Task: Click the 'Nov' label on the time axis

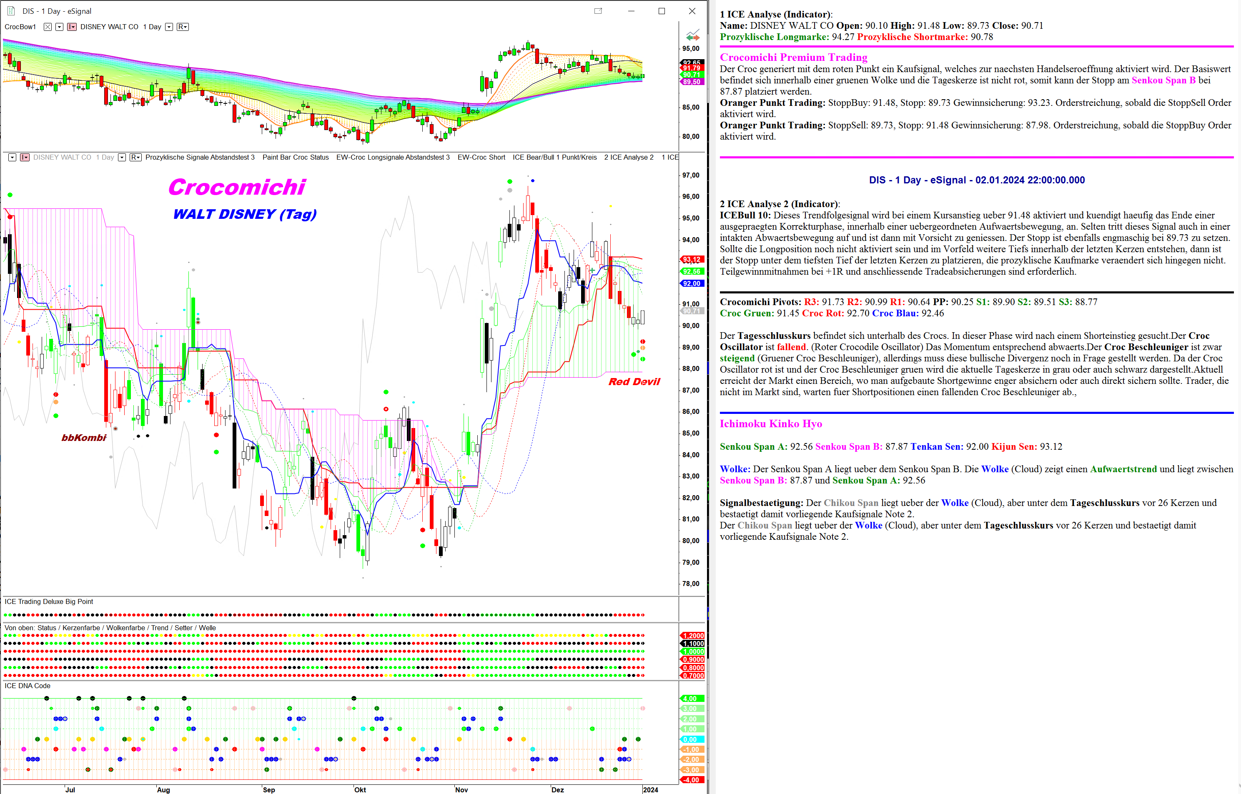Action: [461, 789]
